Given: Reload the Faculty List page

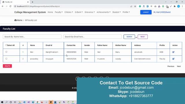Looking at the screenshot, I should coord(10,6).
